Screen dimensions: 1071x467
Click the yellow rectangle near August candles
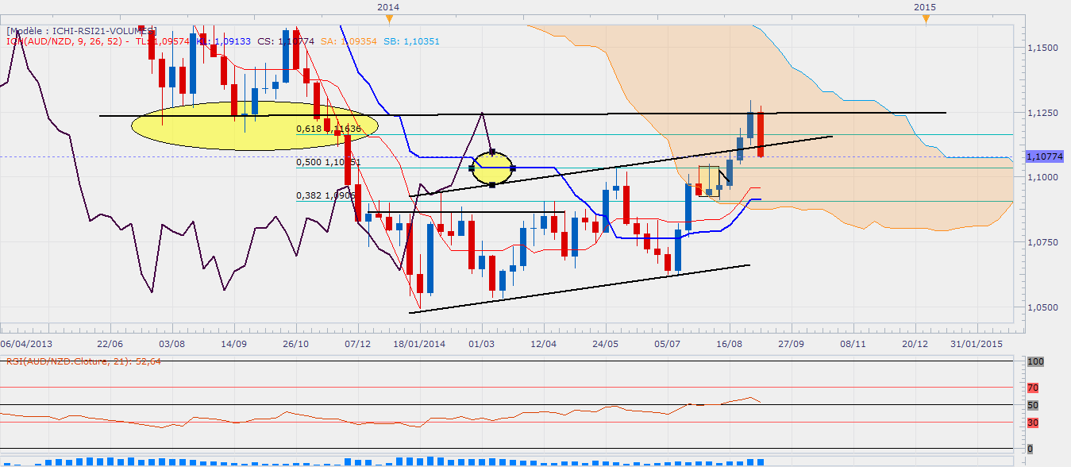(x=708, y=180)
